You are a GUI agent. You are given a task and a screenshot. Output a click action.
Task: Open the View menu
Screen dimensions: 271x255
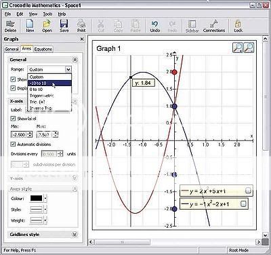(33, 14)
